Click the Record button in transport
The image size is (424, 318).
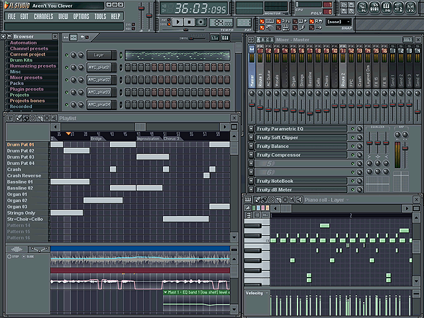(x=201, y=22)
